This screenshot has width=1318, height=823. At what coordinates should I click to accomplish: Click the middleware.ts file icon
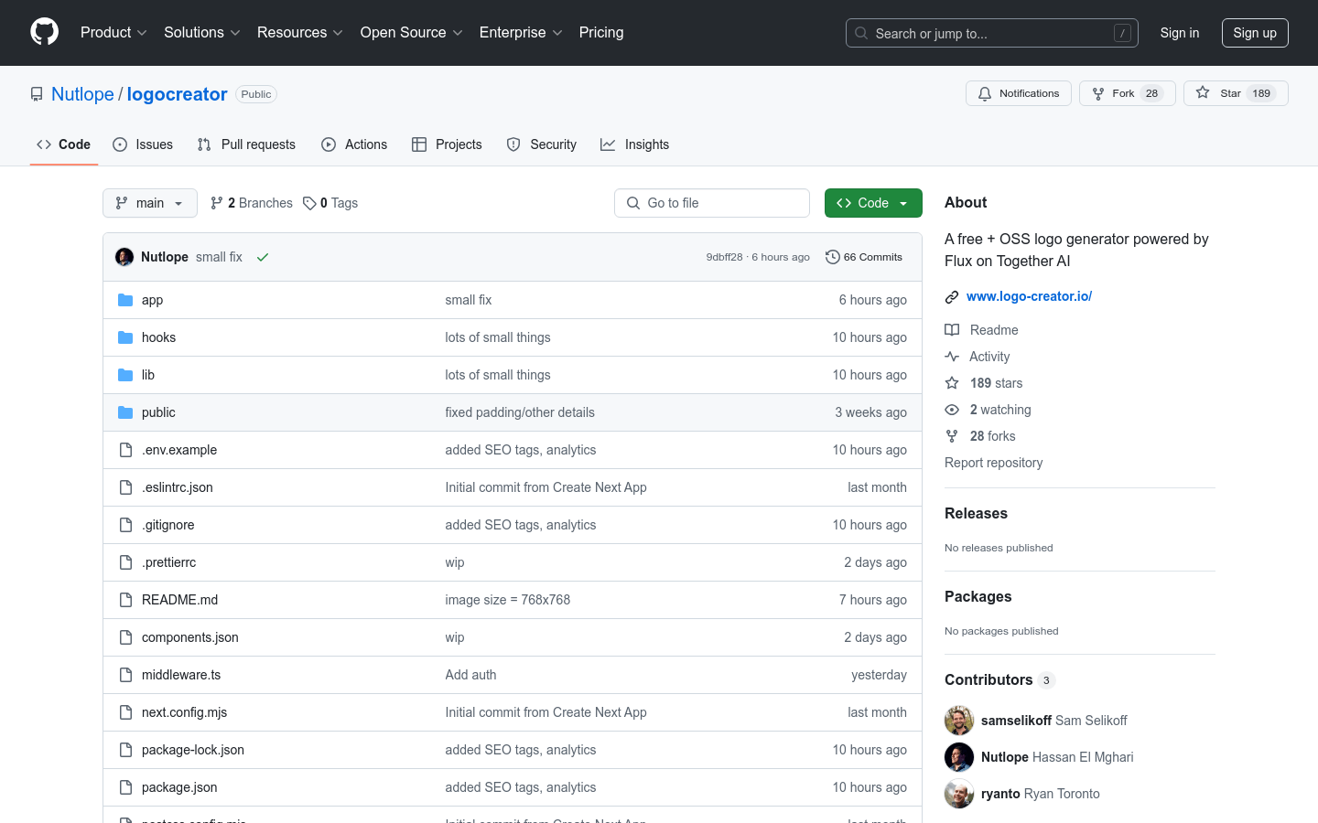tap(125, 675)
